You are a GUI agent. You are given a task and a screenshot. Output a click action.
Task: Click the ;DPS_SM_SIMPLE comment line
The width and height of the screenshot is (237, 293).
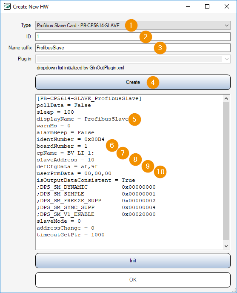tap(96, 194)
